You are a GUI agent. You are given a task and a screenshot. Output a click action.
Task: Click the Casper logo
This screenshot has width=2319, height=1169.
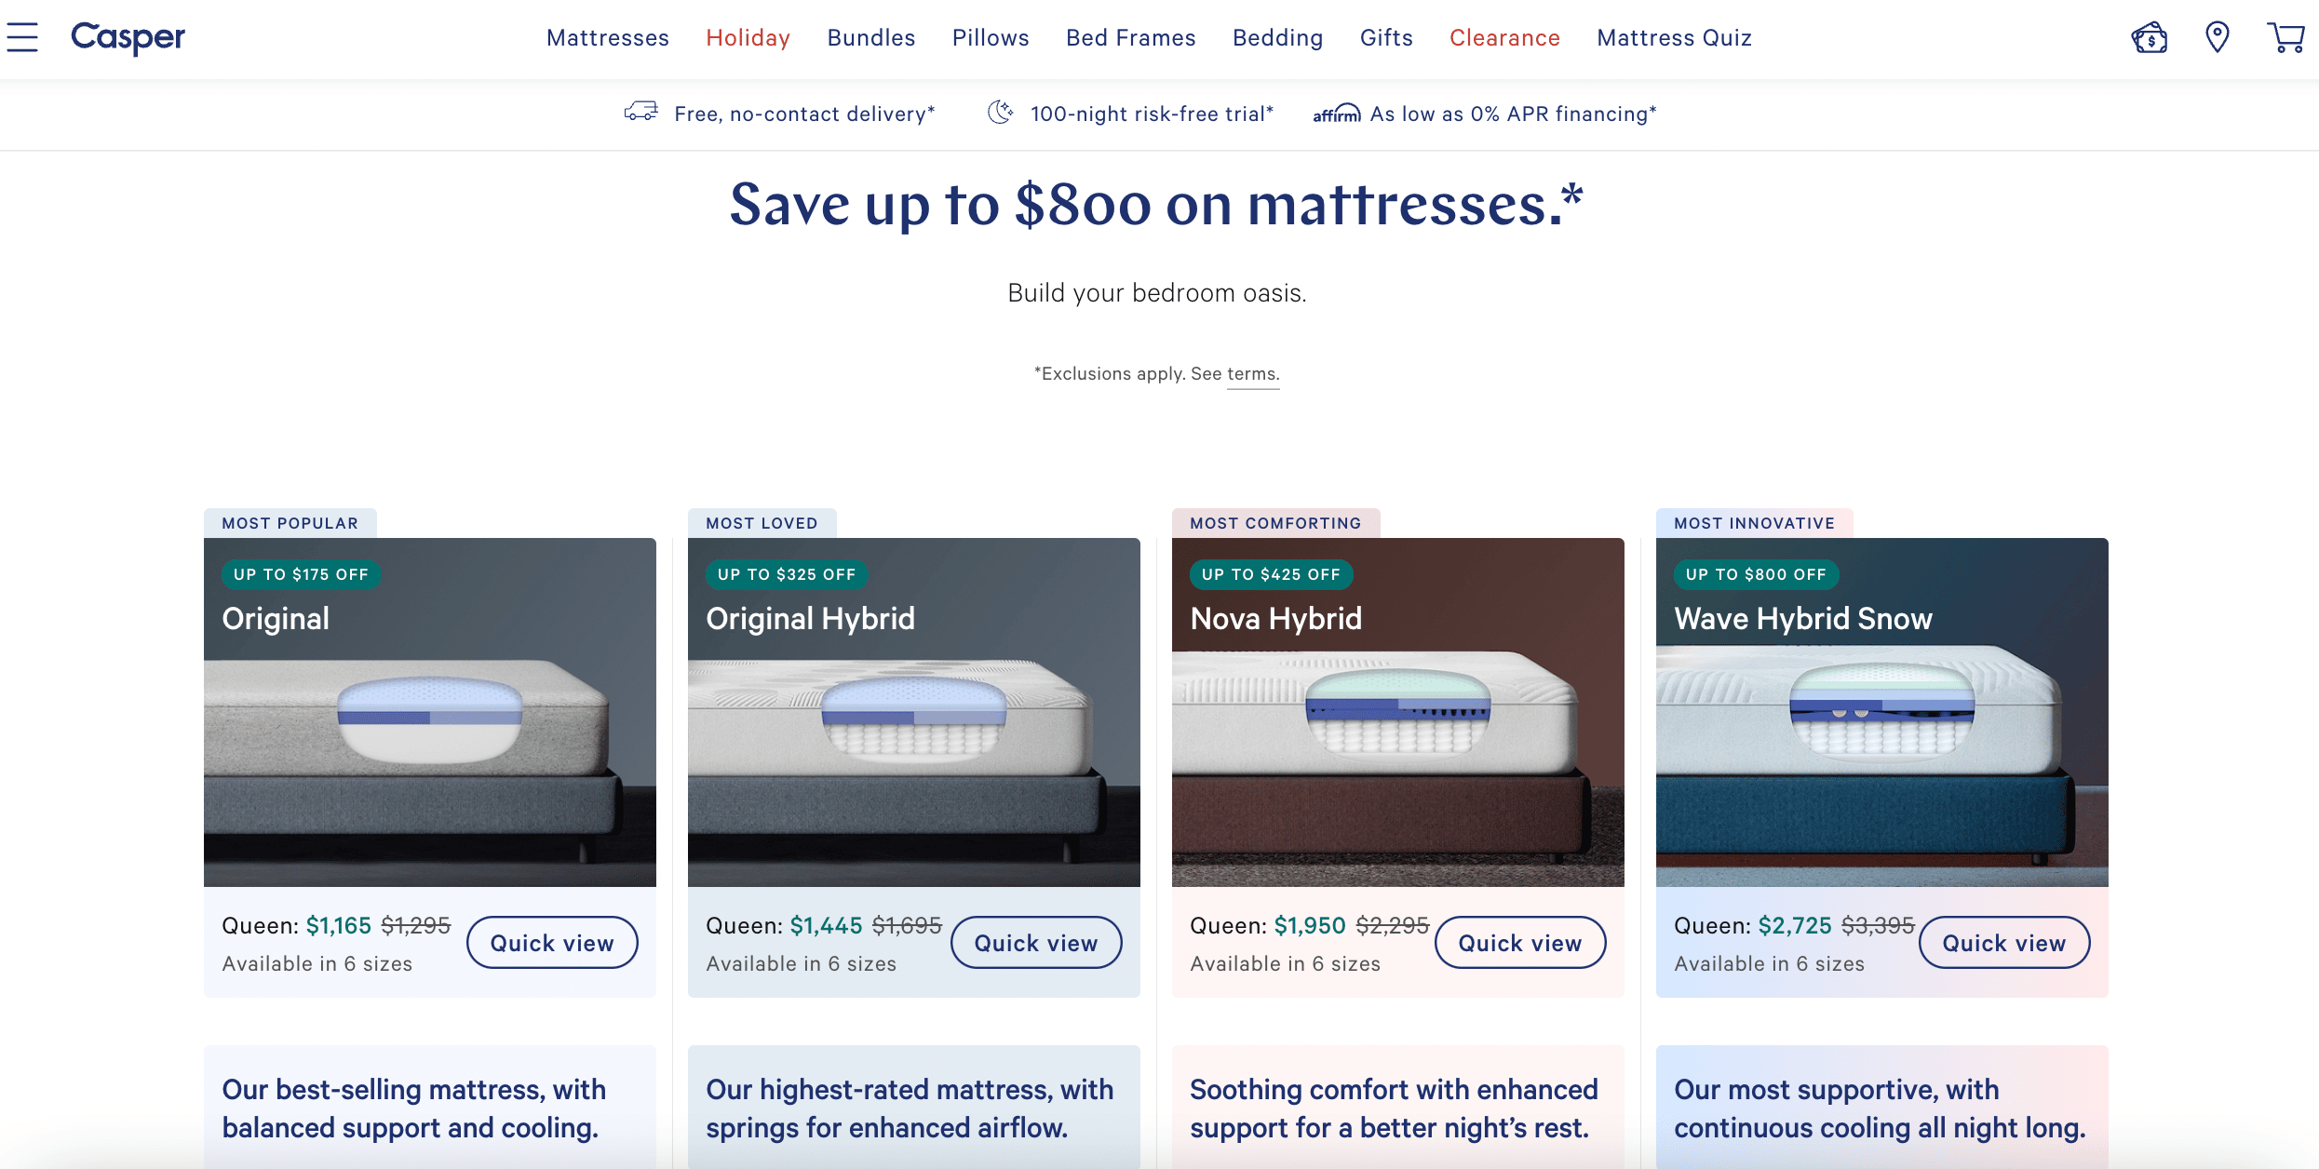[x=128, y=37]
